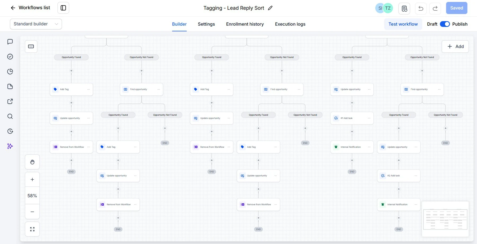
Task: Fit workflow to screen
Action: 32,229
